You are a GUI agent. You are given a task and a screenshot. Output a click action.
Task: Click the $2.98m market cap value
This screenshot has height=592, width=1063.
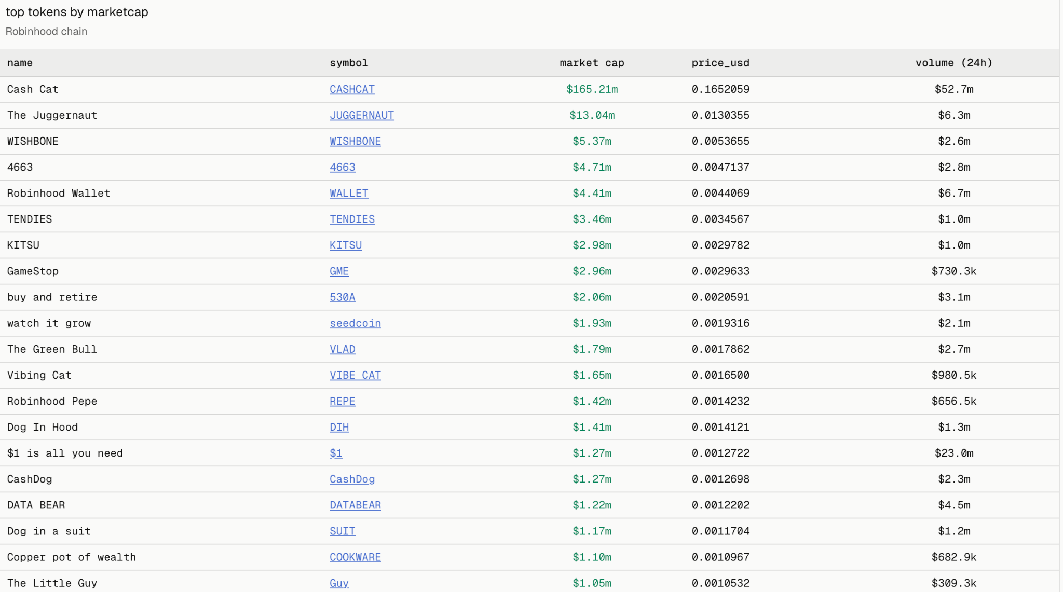pos(592,245)
